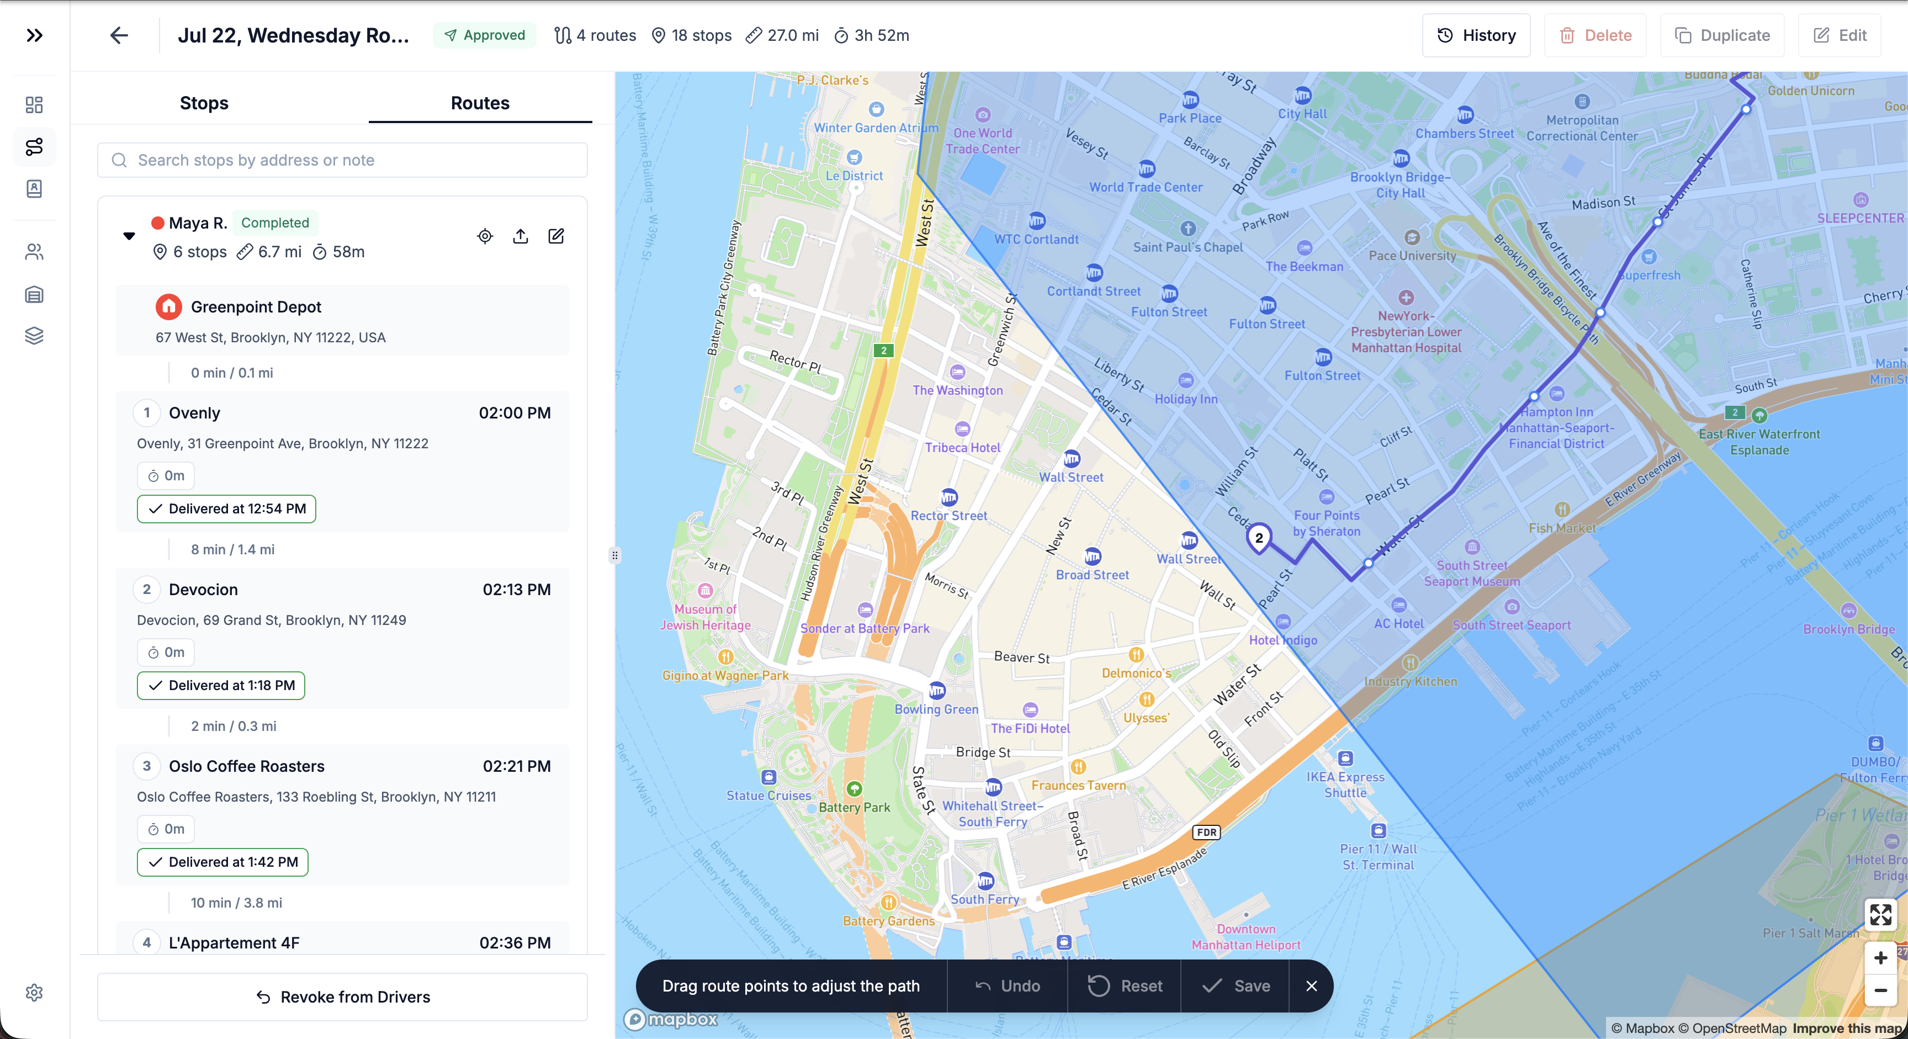Zoom in on the map
1908x1039 pixels.
click(x=1880, y=958)
